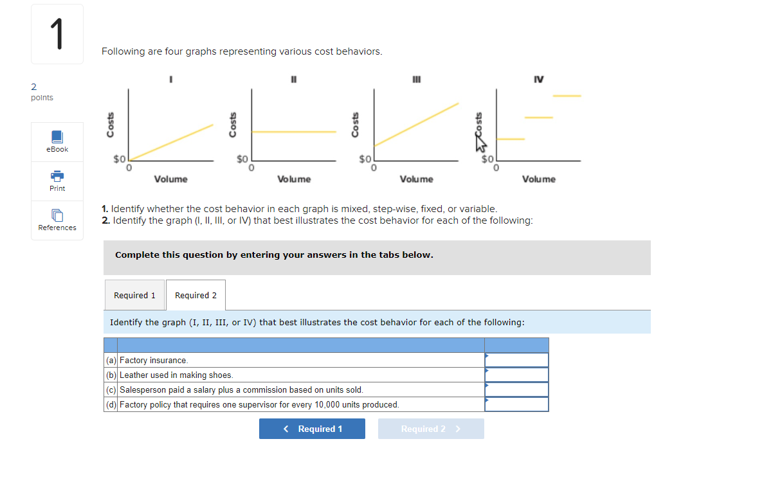Click the cursor arrow near Graph IV axis
The height and width of the screenshot is (484, 764).
(x=481, y=145)
